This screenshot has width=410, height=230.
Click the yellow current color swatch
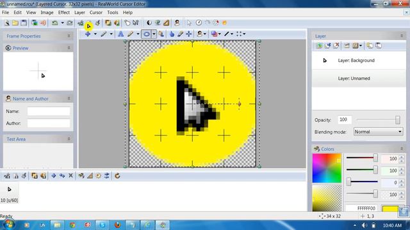pyautogui.click(x=390, y=208)
